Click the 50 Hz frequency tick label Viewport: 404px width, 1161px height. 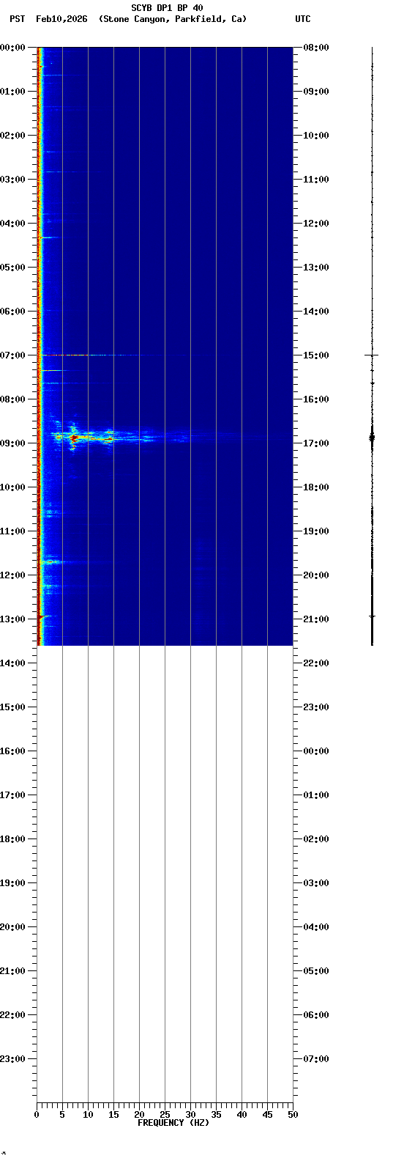click(293, 1115)
